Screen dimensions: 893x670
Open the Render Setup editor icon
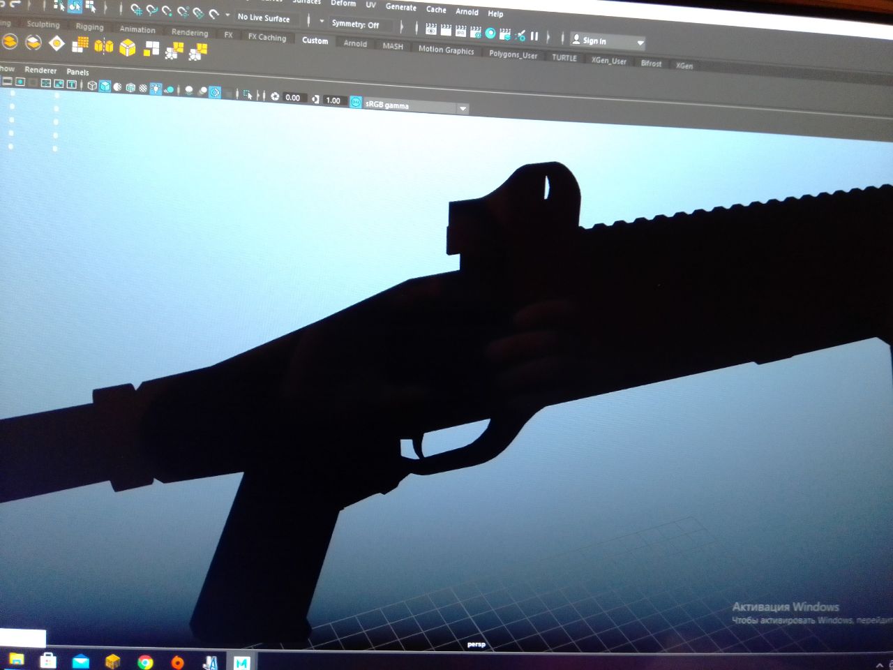pyautogui.click(x=505, y=33)
